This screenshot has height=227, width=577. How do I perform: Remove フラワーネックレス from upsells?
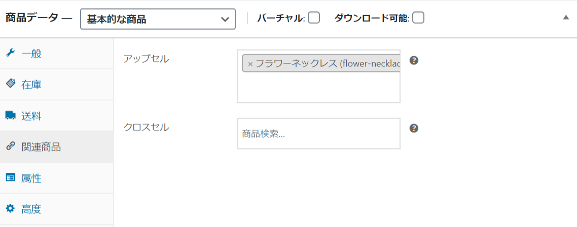click(250, 64)
